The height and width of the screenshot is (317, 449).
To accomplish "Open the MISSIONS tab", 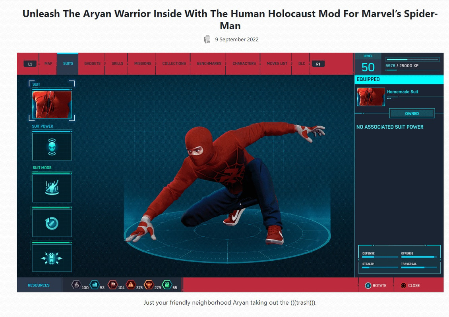I will (143, 63).
